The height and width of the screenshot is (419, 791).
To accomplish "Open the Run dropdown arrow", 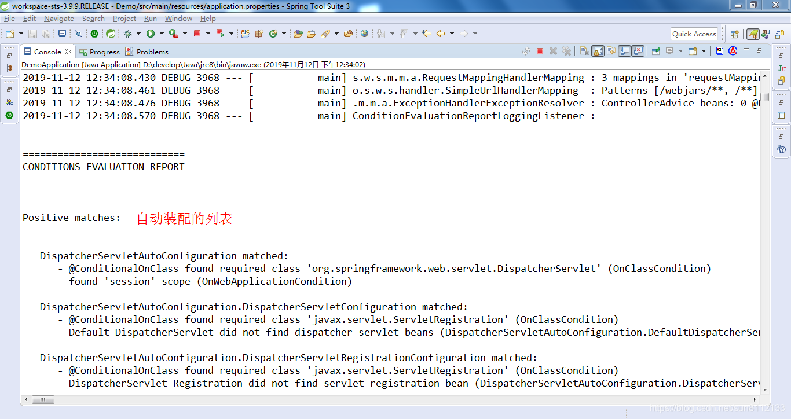I will click(x=161, y=34).
